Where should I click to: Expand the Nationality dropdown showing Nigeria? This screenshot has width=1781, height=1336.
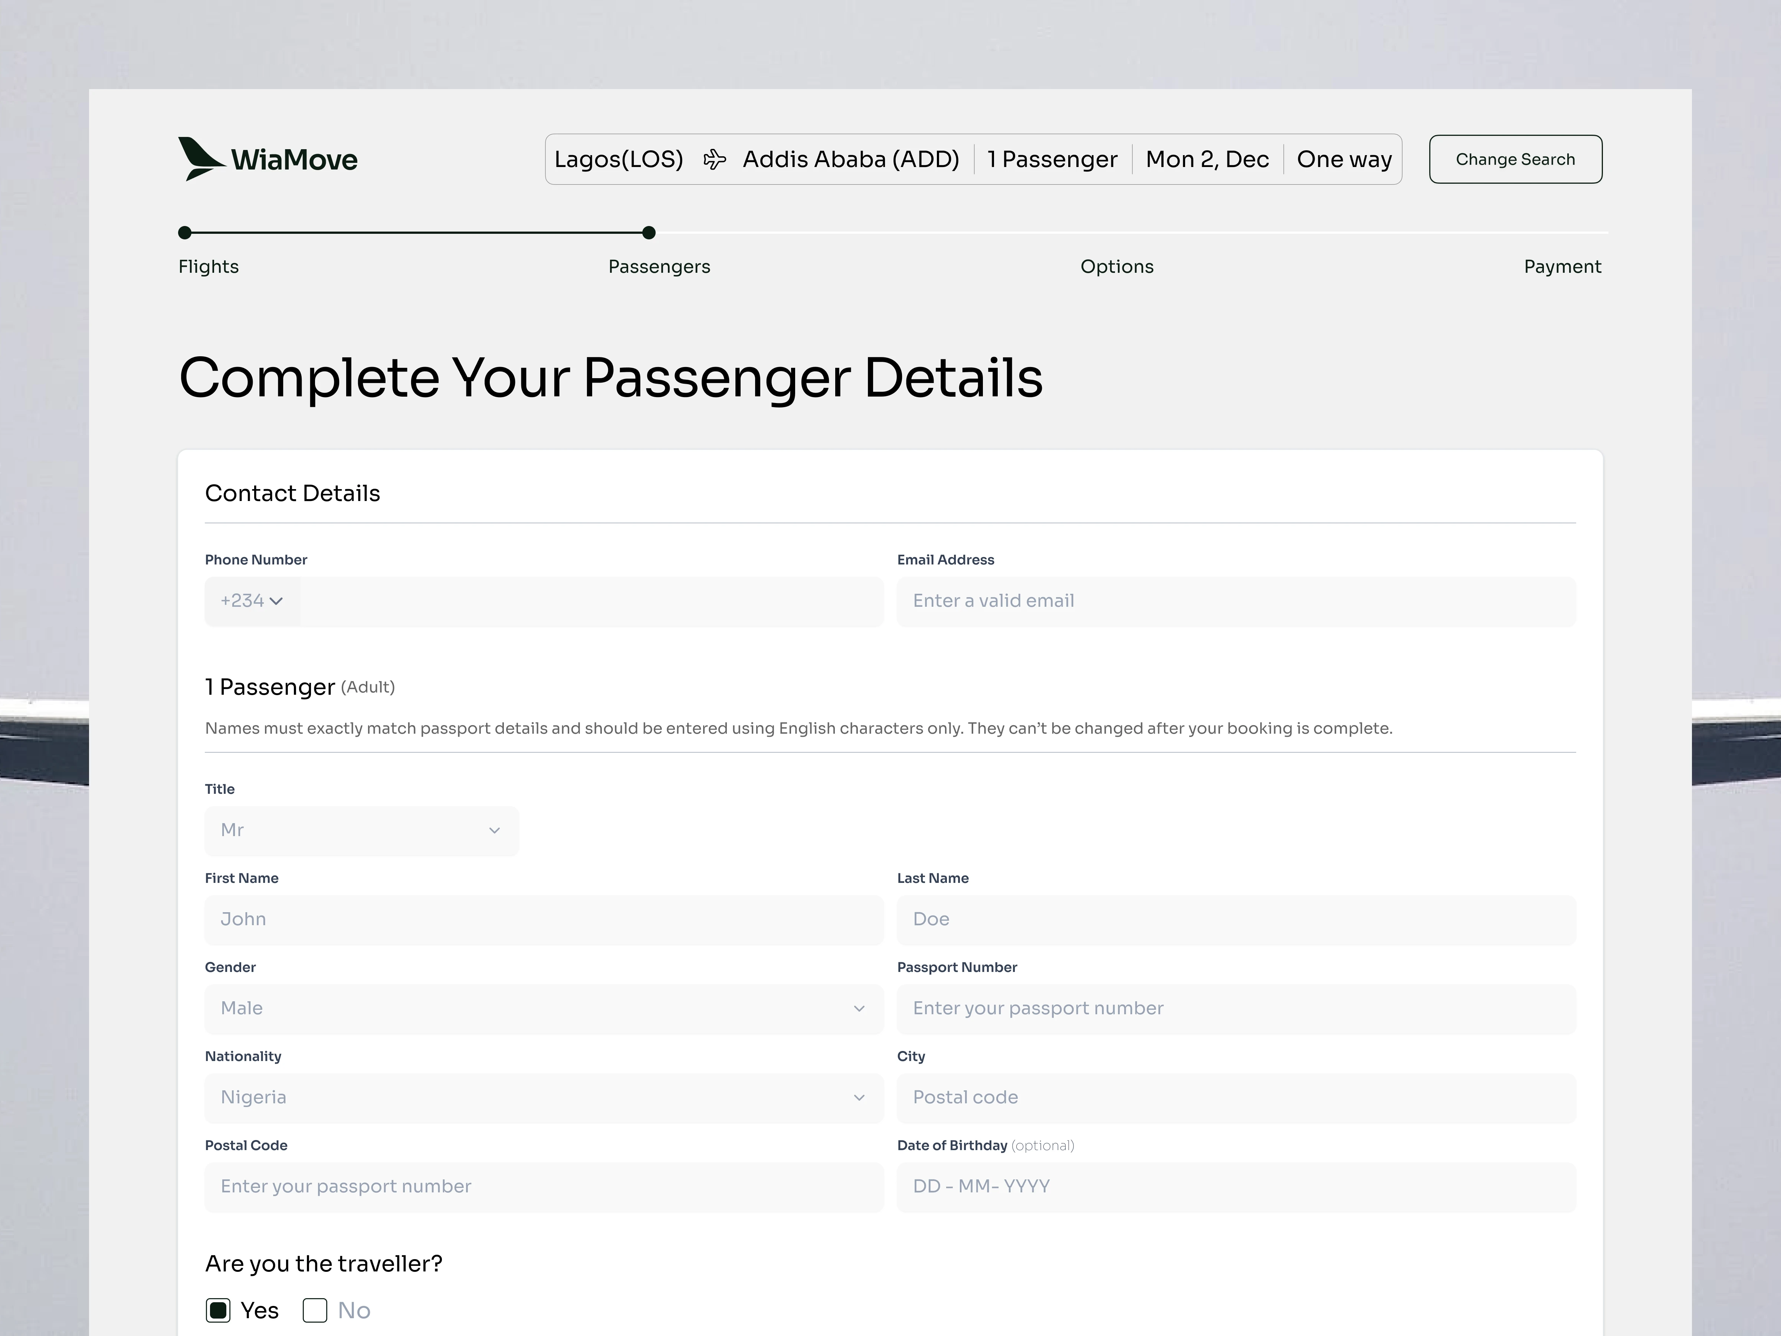coord(544,1098)
